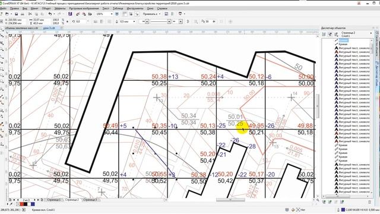Toggle Edit across layers in docker
This screenshot has height=214, width=380.
(330, 34)
